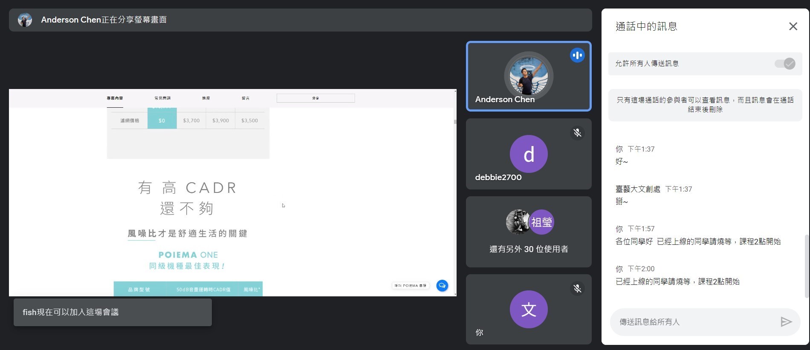Select the 專案內容 tab in shared page
Image resolution: width=810 pixels, height=350 pixels.
(x=115, y=98)
